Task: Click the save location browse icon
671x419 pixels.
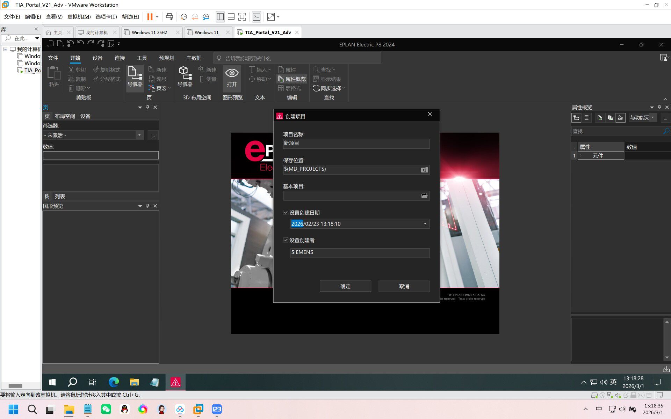Action: (x=424, y=170)
